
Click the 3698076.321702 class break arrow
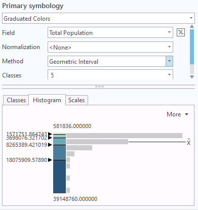[50, 138]
